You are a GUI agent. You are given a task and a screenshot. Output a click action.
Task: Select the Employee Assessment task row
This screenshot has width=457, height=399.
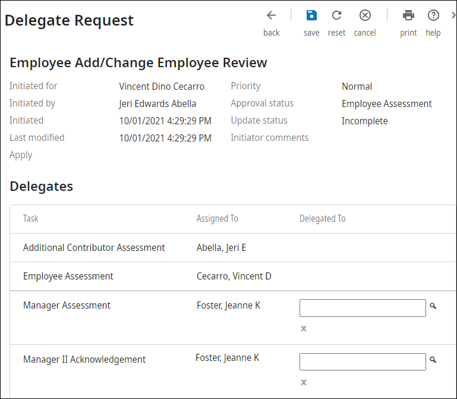point(232,276)
